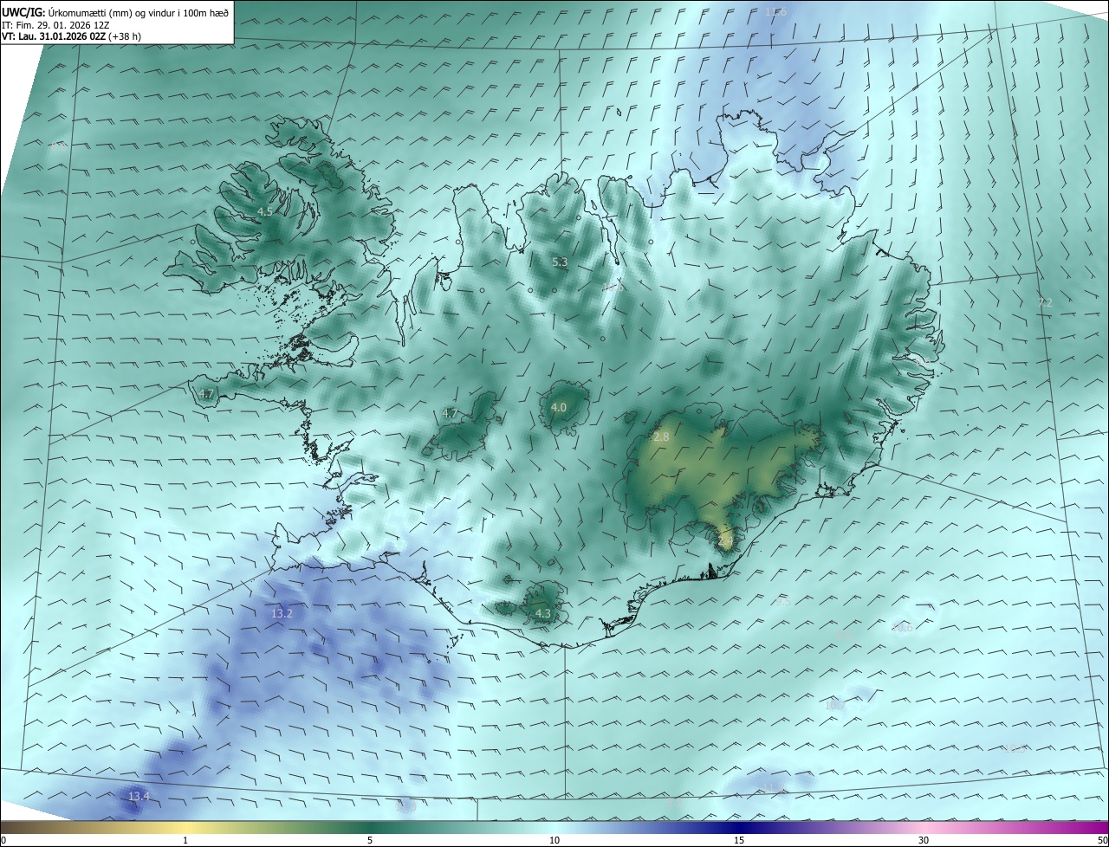This screenshot has width=1109, height=847.
Task: Select the "5" tick label on the colour scale
Action: tap(370, 841)
